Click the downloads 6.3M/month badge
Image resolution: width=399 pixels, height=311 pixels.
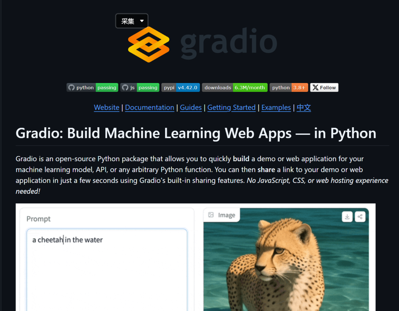(x=234, y=87)
